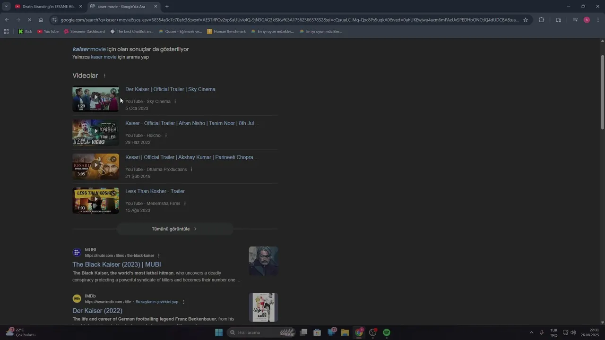Open Kaiser Afran Nisho trailer link
The height and width of the screenshot is (340, 605).
tap(192, 123)
